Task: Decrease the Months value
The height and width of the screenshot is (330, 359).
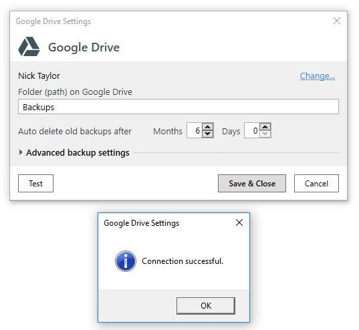Action: [208, 134]
